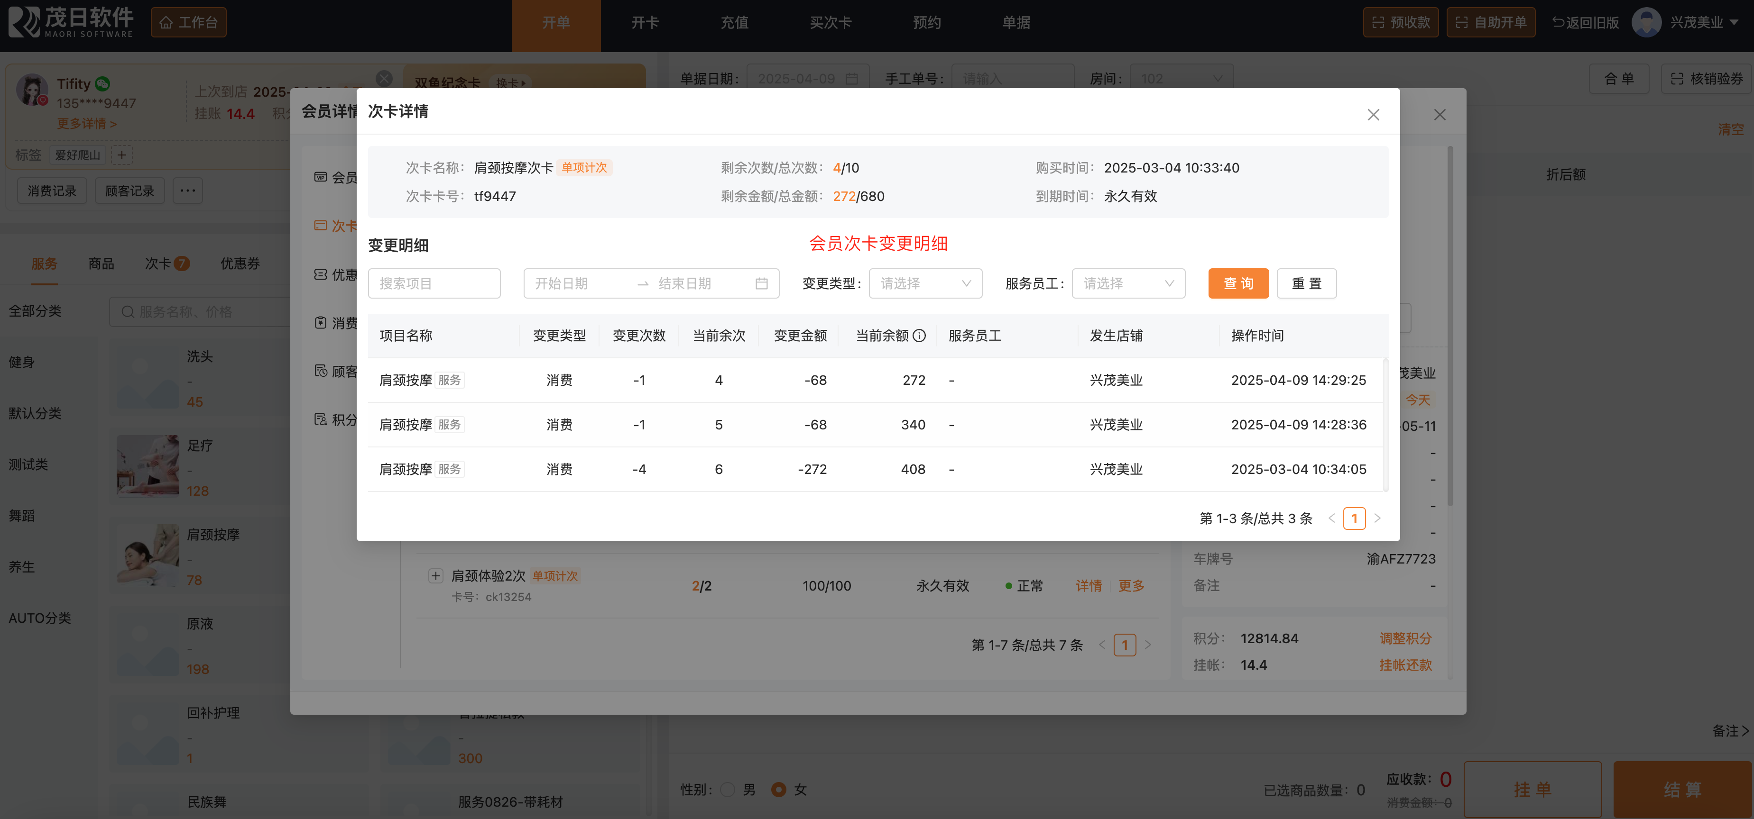Click the 工作台 home icon button
This screenshot has height=819, width=1754.
click(188, 22)
